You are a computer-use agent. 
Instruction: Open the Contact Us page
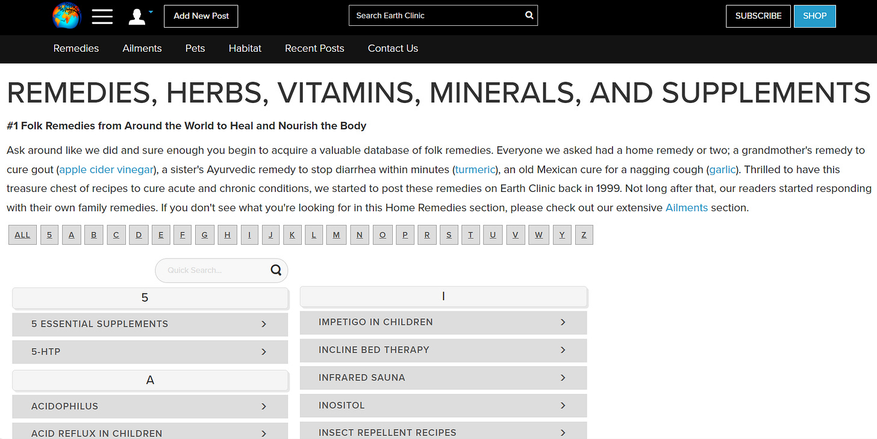pos(393,49)
